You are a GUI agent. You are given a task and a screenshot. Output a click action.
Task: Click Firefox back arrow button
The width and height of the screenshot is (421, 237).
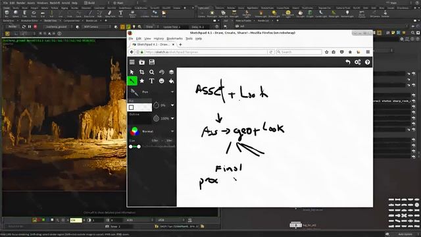click(x=132, y=52)
